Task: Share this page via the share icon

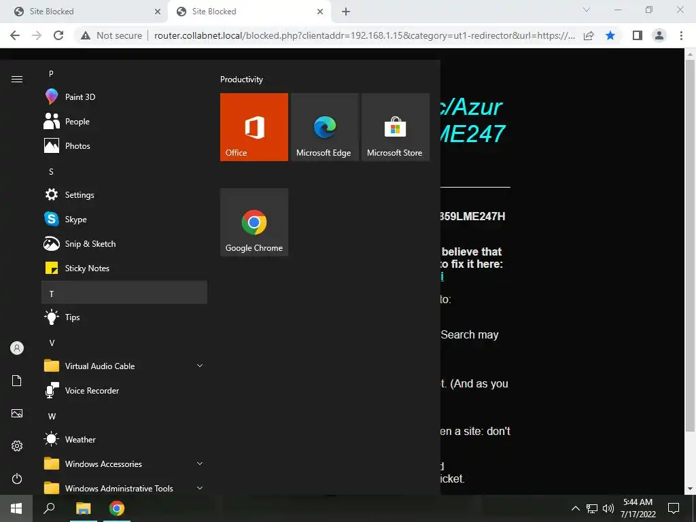Action: 589,35
